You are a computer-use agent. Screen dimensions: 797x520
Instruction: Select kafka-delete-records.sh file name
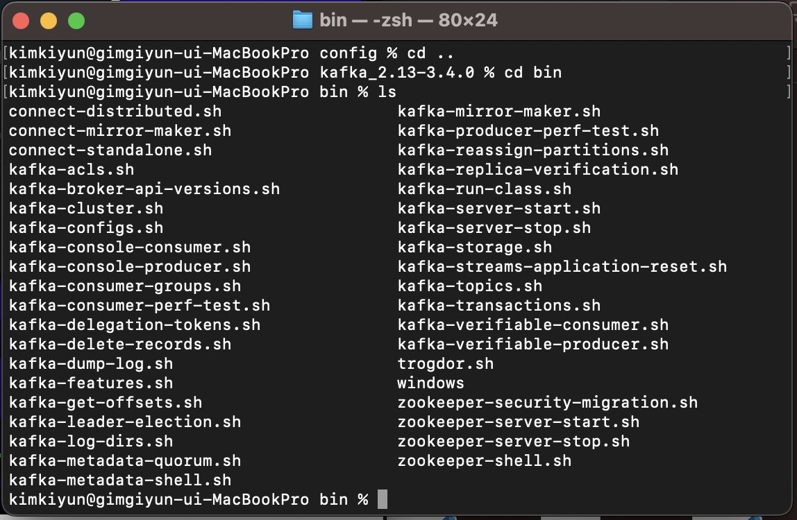pyautogui.click(x=120, y=345)
